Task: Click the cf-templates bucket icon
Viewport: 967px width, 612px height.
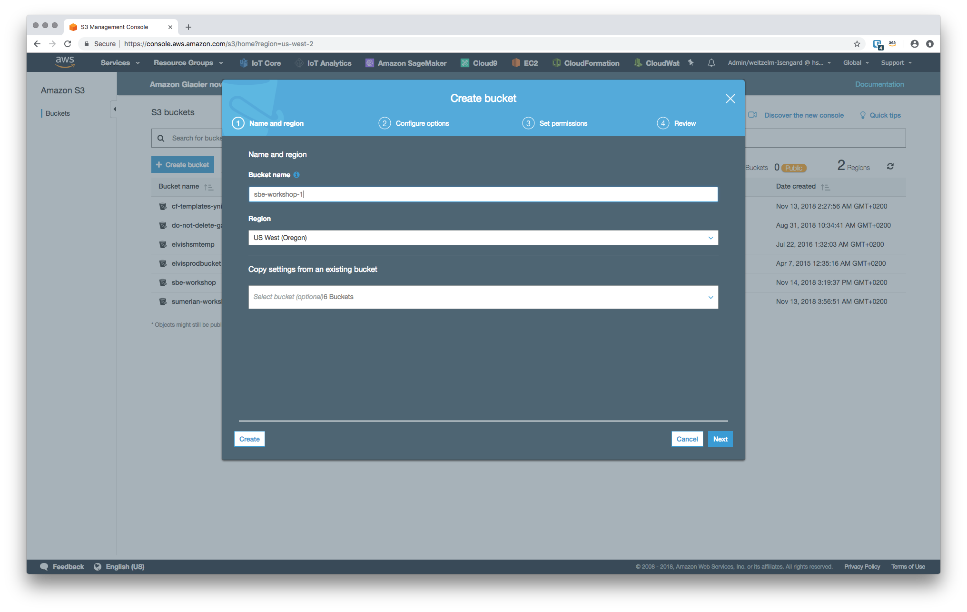Action: (x=163, y=206)
